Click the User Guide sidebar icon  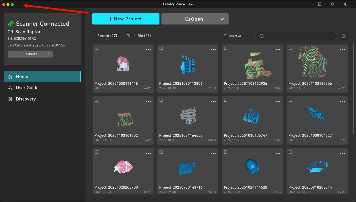pos(10,88)
